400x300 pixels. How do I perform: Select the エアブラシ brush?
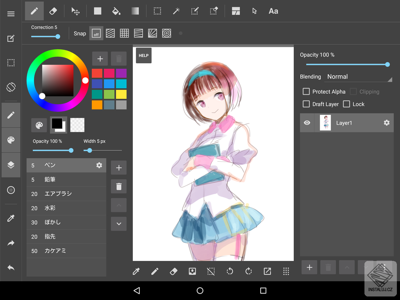pos(66,194)
